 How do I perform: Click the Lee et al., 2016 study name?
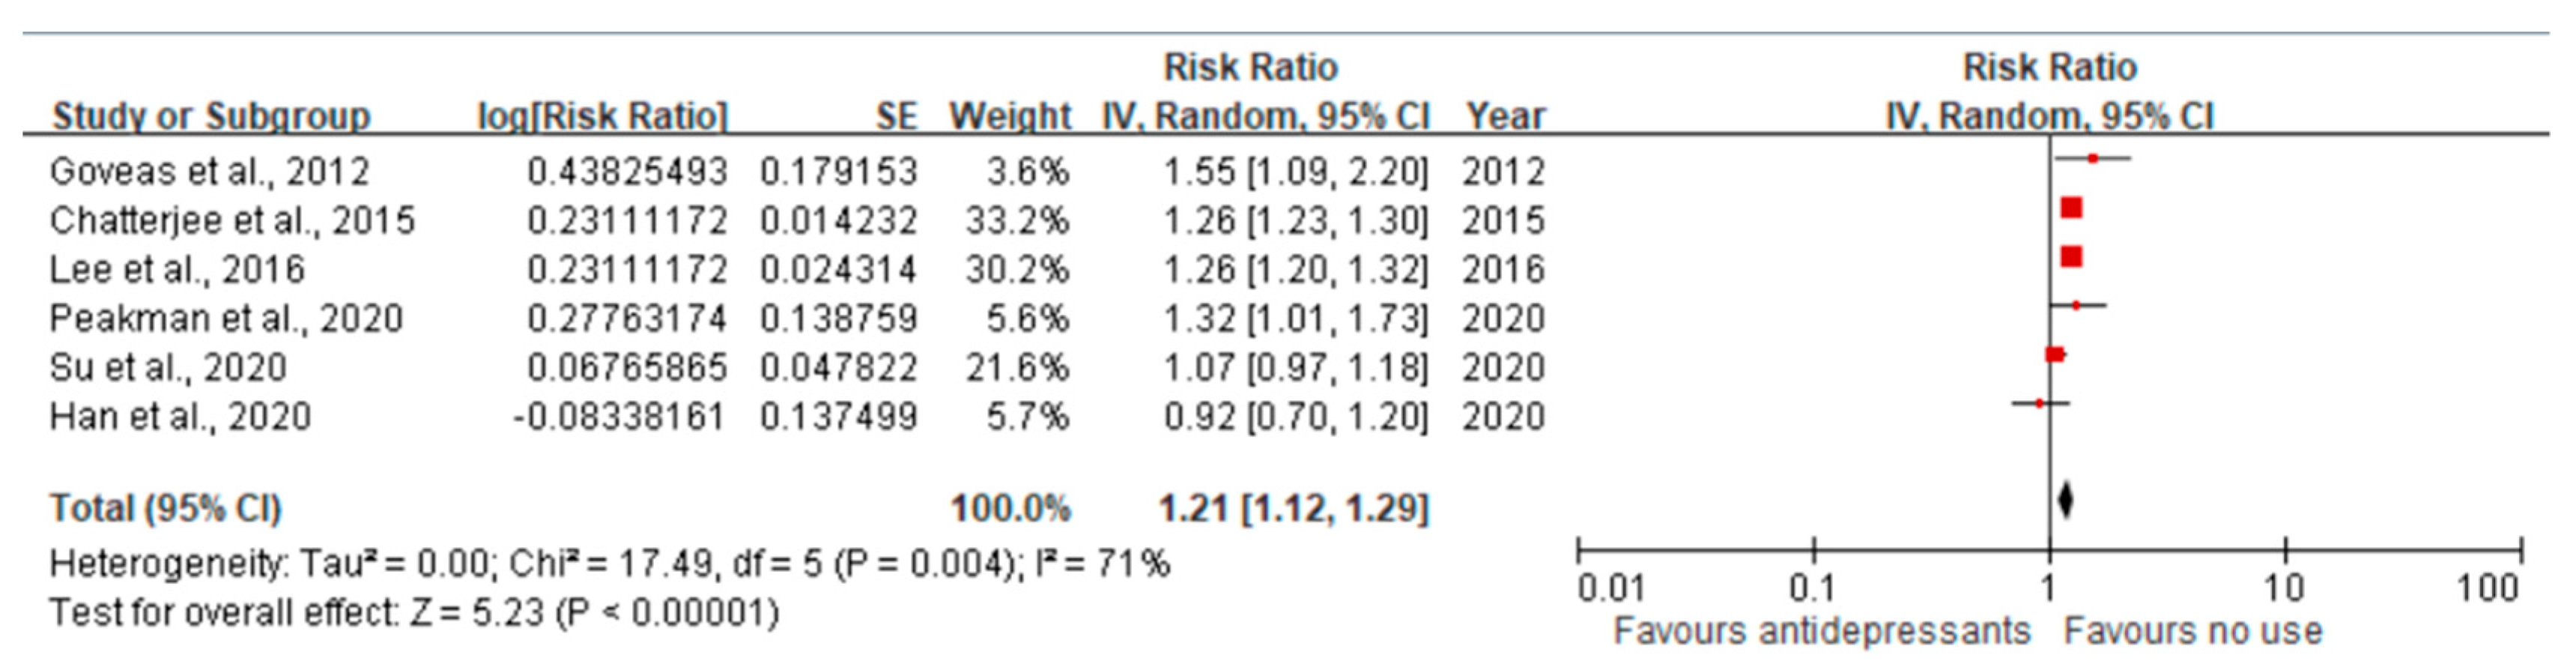[177, 270]
